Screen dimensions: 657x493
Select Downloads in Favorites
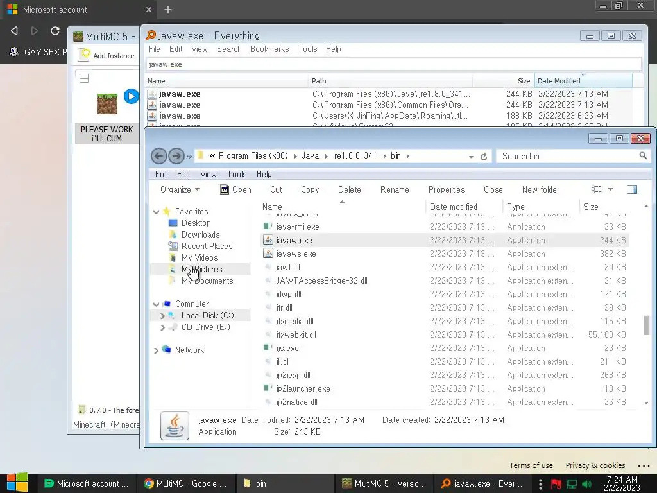click(x=200, y=234)
